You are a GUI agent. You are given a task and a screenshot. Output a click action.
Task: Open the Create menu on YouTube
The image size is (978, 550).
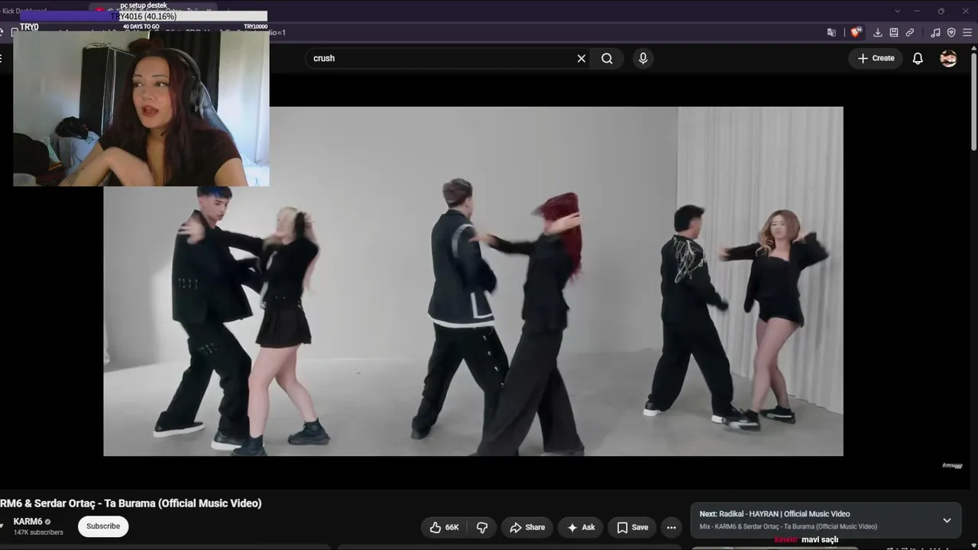click(876, 58)
